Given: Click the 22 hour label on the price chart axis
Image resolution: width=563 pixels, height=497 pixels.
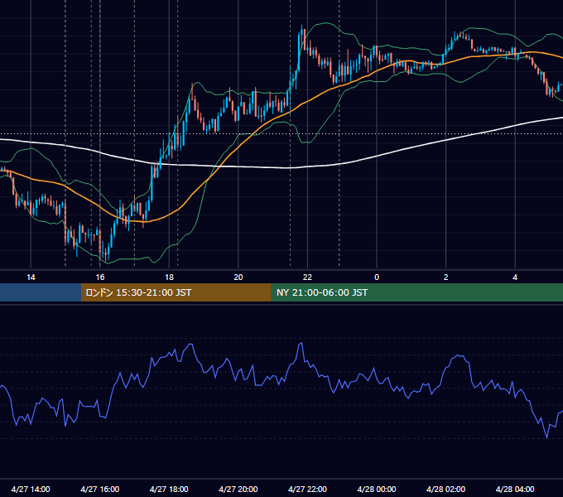Looking at the screenshot, I should 307,277.
